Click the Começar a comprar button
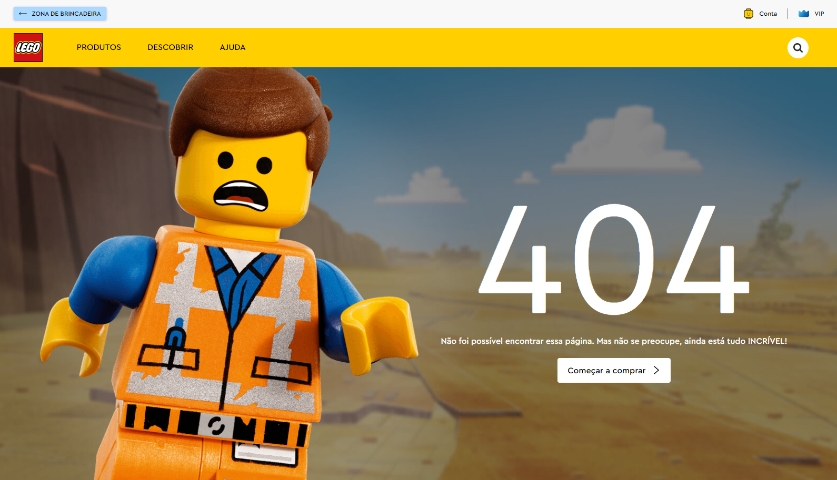The height and width of the screenshot is (480, 837). point(614,370)
